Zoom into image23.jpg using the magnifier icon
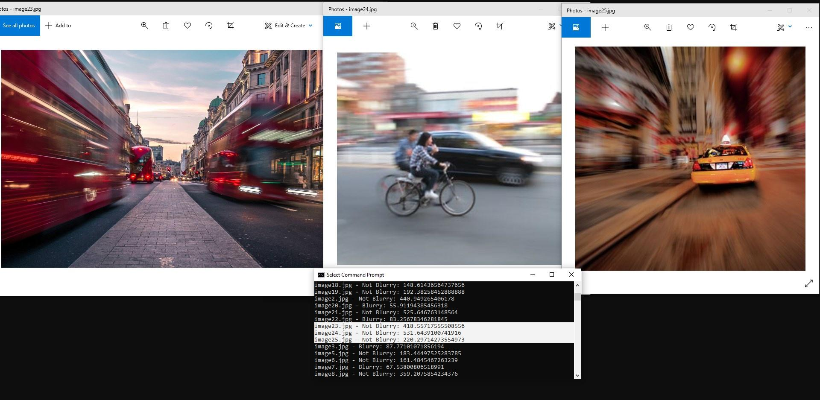Viewport: 820px width, 400px height. pos(145,26)
